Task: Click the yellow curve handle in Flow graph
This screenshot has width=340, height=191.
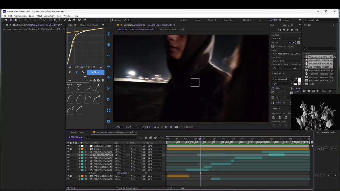Action: (75, 35)
